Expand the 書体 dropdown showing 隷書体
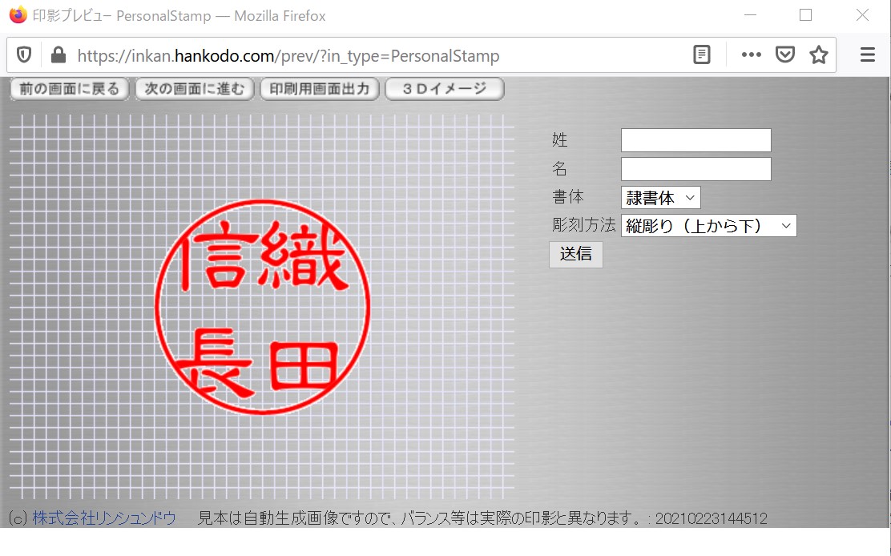891x556 pixels. 660,198
